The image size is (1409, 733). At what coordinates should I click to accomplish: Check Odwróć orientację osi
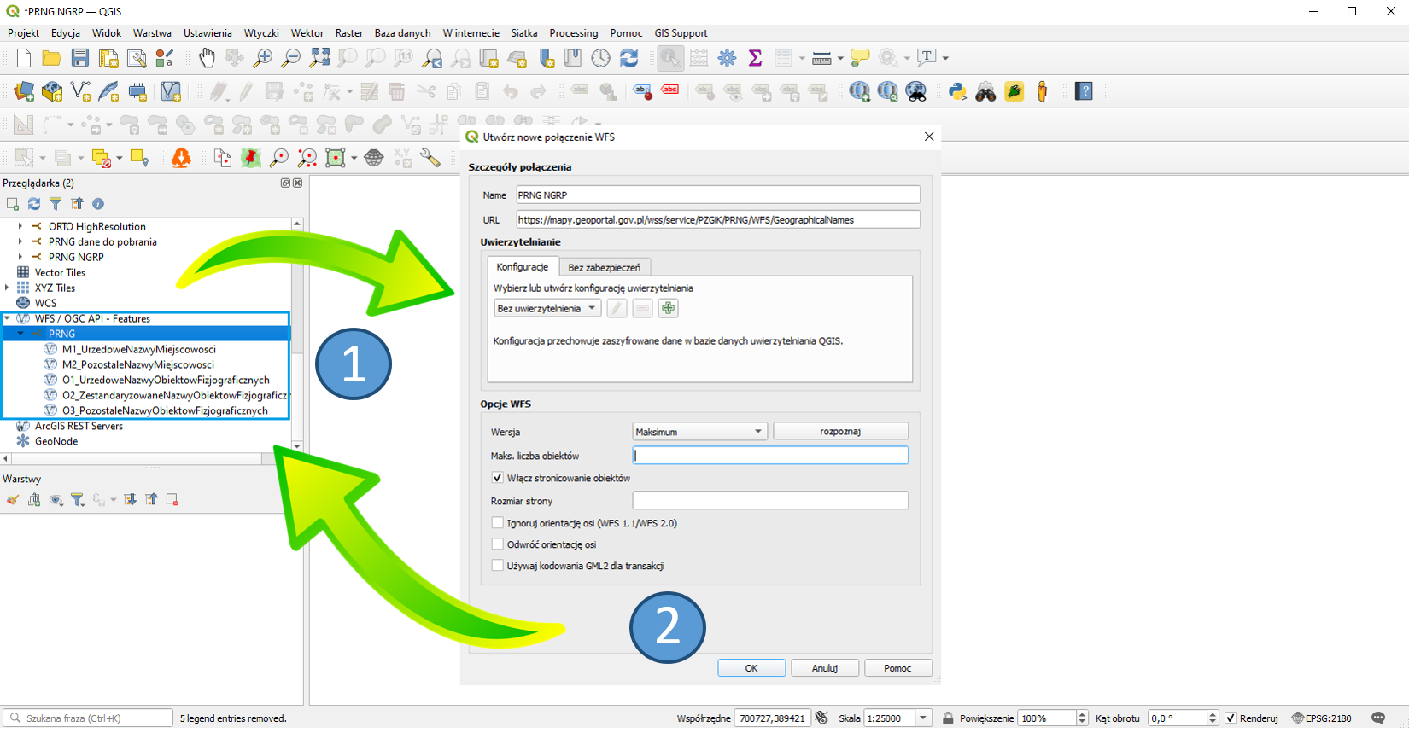497,544
